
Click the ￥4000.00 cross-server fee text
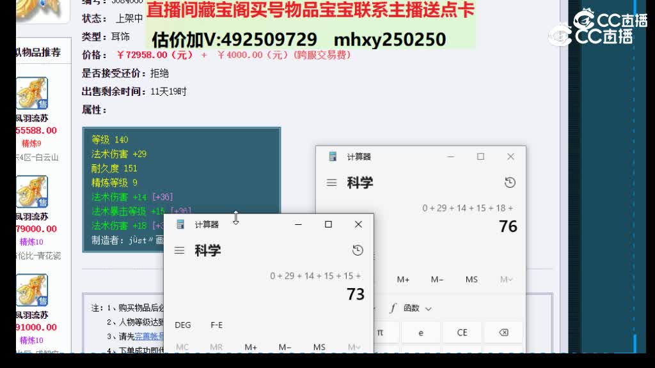284,55
